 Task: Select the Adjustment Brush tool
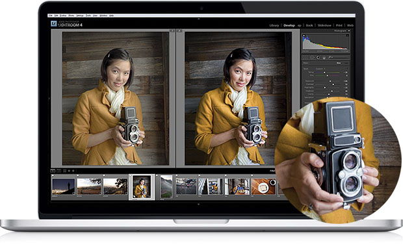(330, 58)
